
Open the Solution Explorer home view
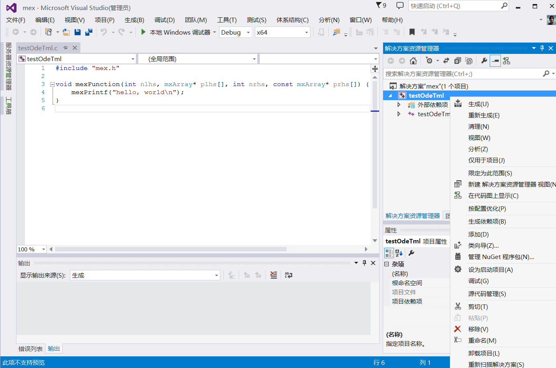pyautogui.click(x=413, y=60)
